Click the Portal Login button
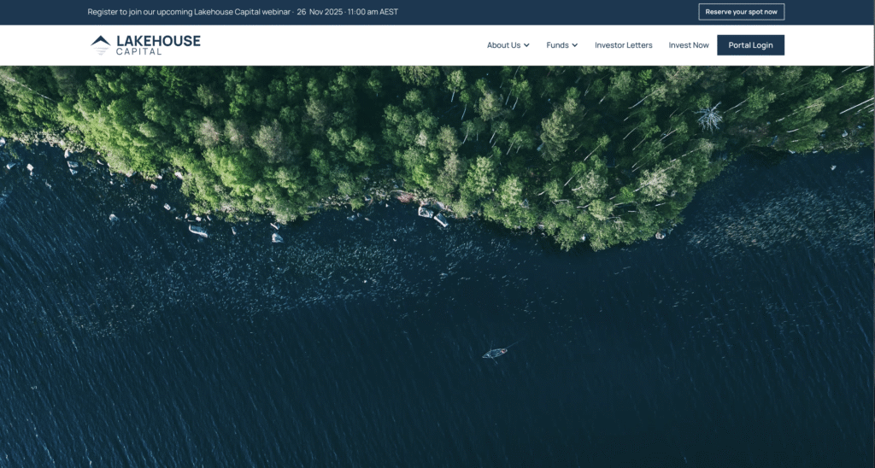 (750, 45)
